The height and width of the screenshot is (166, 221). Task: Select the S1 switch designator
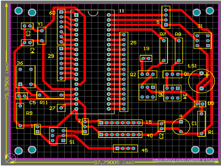click(x=72, y=142)
